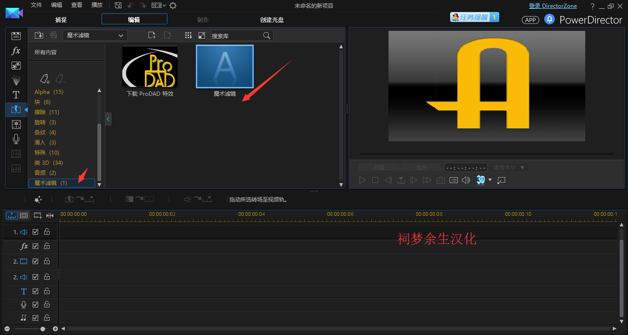Lock the music track via padlock

click(47, 318)
